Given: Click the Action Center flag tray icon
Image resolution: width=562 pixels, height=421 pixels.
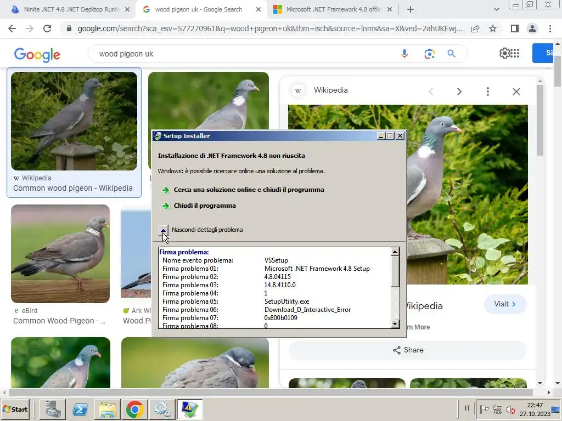Looking at the screenshot, I should coord(484,409).
